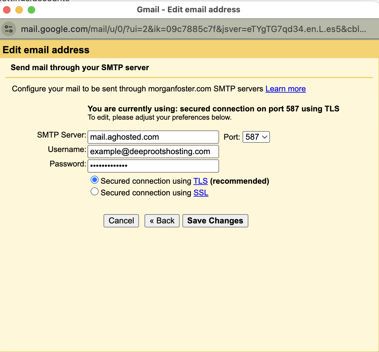This screenshot has height=352, width=379.
Task: Maximize the window with green button
Action: click(31, 10)
